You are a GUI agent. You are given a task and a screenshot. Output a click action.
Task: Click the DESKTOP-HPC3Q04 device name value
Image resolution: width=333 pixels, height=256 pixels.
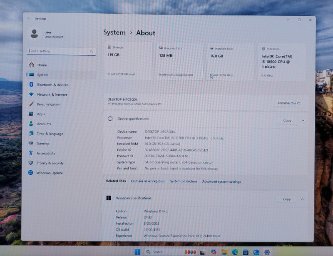pyautogui.click(x=160, y=132)
